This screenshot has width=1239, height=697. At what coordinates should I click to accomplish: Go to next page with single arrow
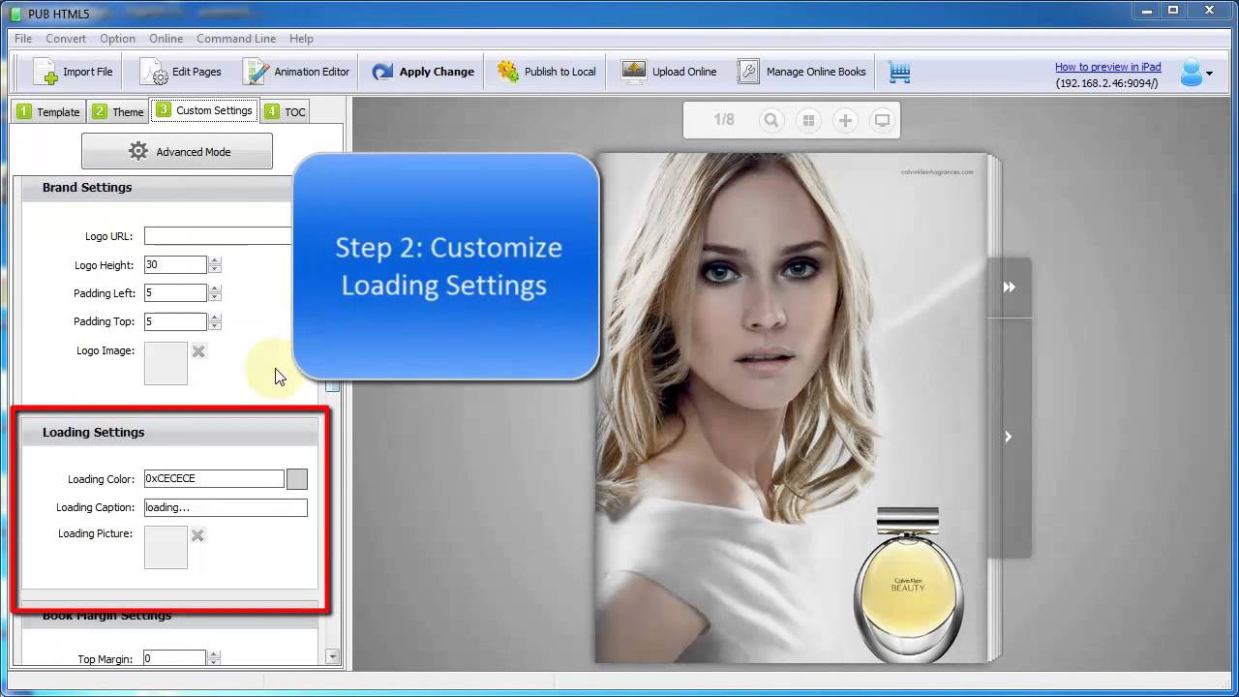click(1009, 437)
